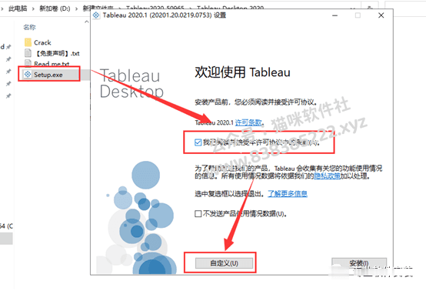Click the 安装(I) button

[359, 263]
